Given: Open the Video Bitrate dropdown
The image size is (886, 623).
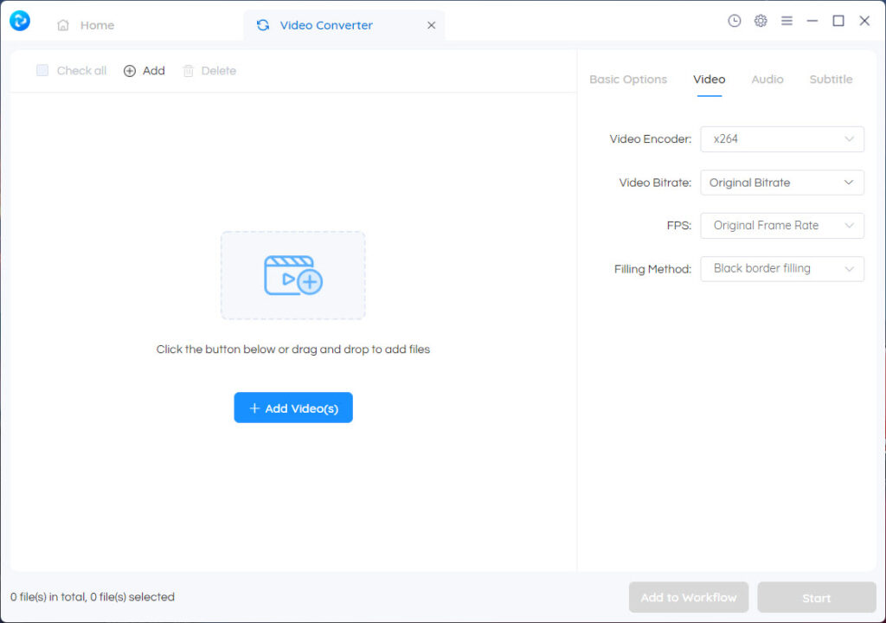Looking at the screenshot, I should tap(781, 183).
